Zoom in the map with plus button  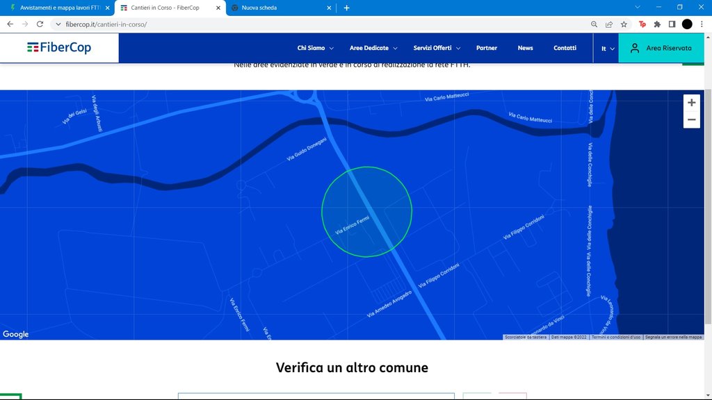click(x=692, y=103)
